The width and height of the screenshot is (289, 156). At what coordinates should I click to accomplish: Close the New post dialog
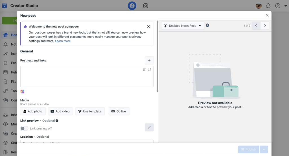[267, 15]
